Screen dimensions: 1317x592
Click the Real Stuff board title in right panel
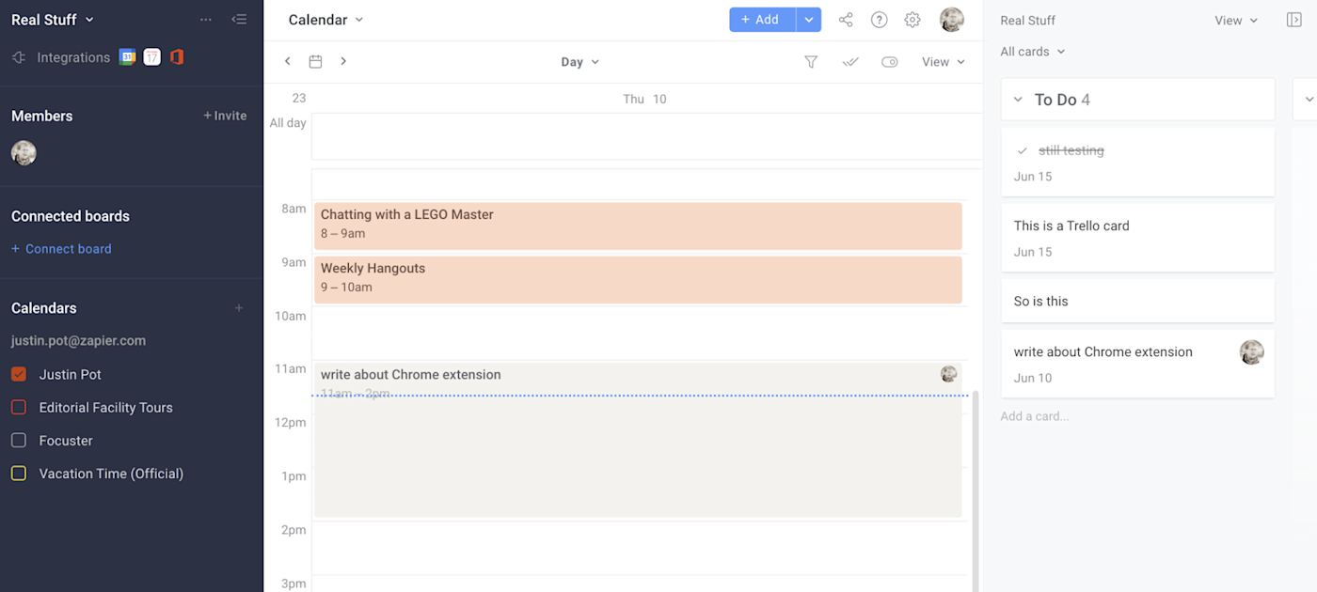coord(1027,21)
